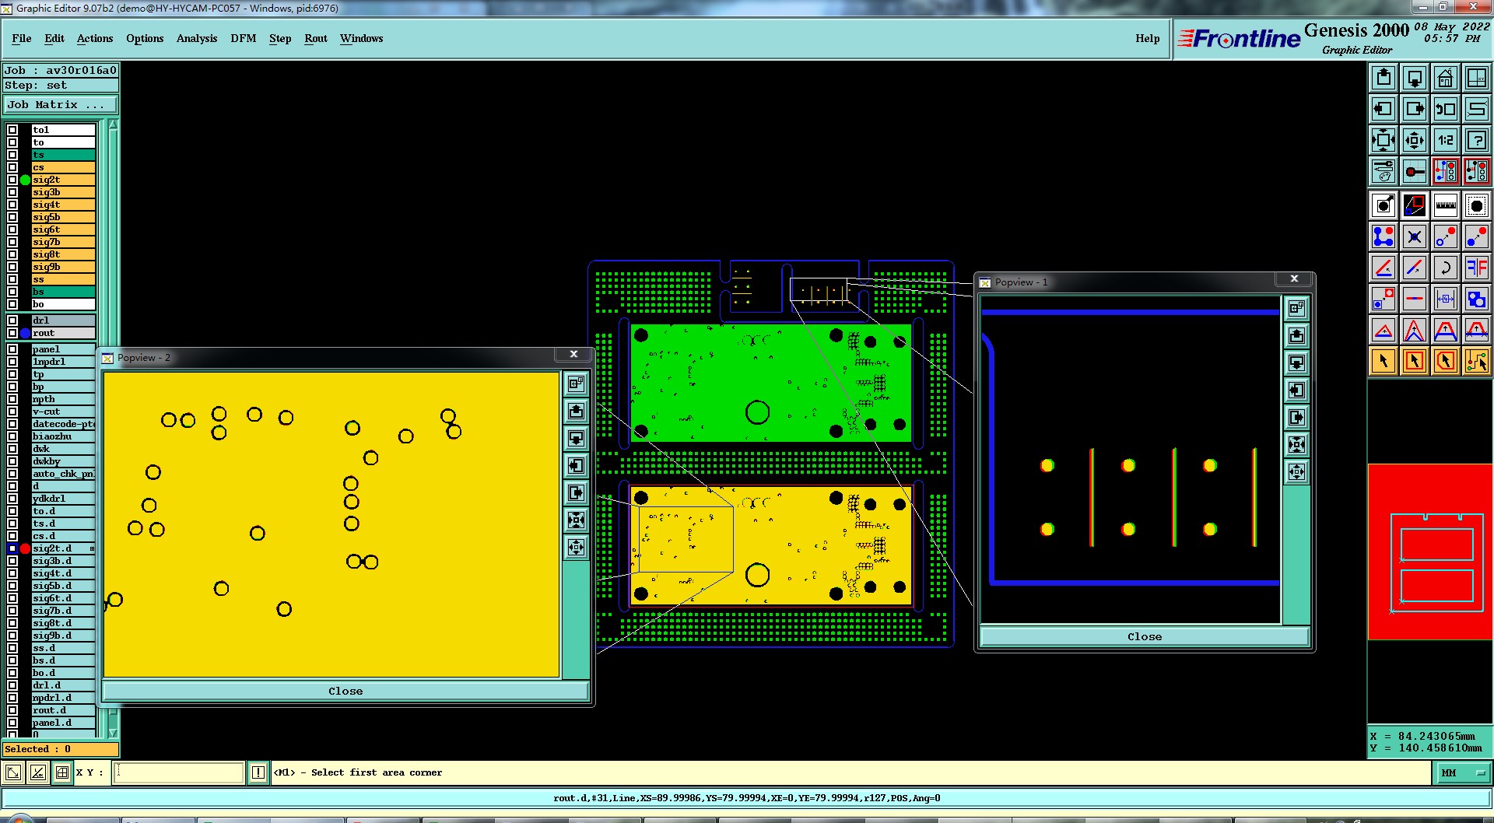The width and height of the screenshot is (1494, 823).
Task: Click top icon in Popview - 1 side toolbar
Action: [x=1296, y=308]
